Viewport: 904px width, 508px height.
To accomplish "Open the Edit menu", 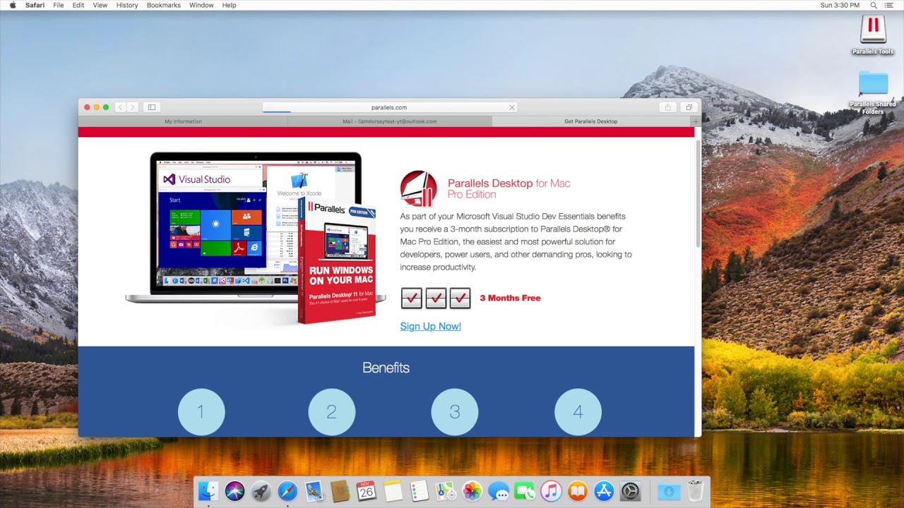I will point(78,5).
